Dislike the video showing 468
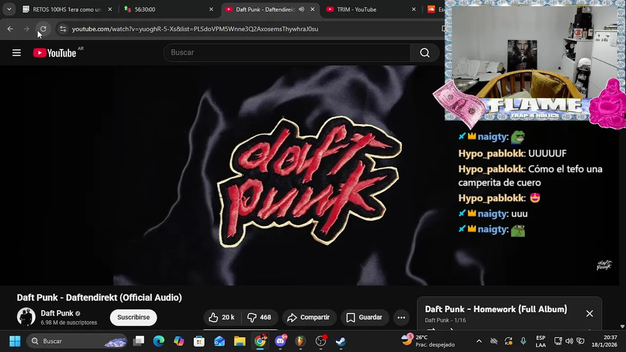Screen dimensions: 626x352 (259, 317)
